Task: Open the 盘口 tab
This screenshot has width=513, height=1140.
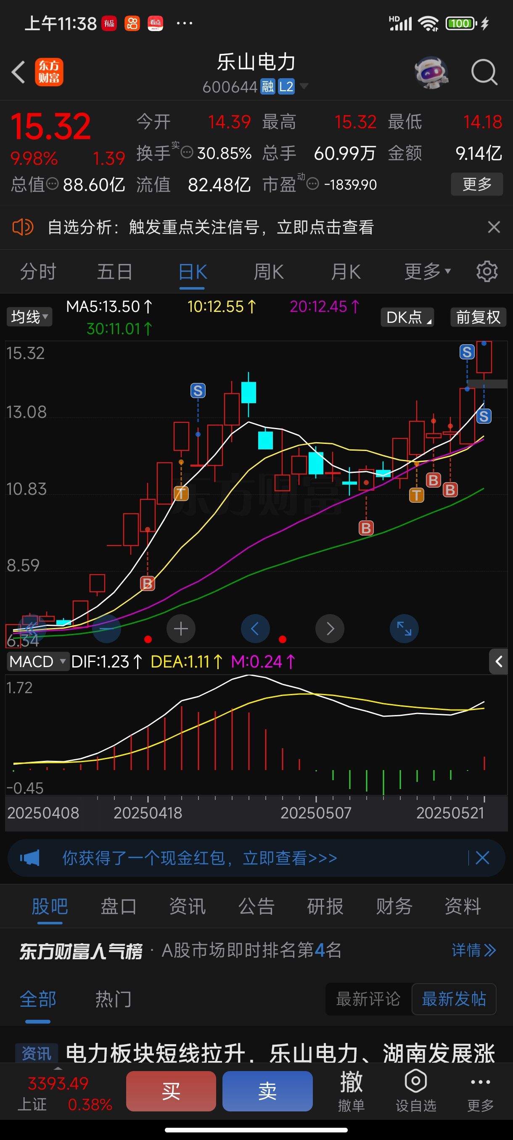Action: click(119, 906)
